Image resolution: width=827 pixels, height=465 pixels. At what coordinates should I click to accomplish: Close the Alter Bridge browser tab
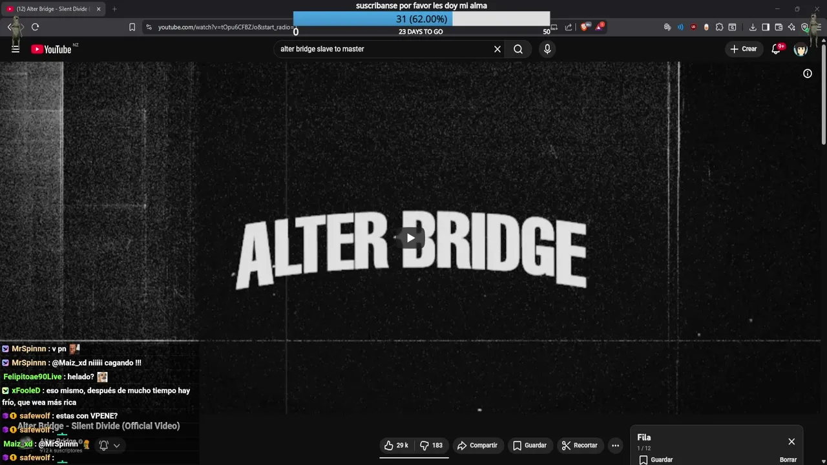click(x=98, y=9)
